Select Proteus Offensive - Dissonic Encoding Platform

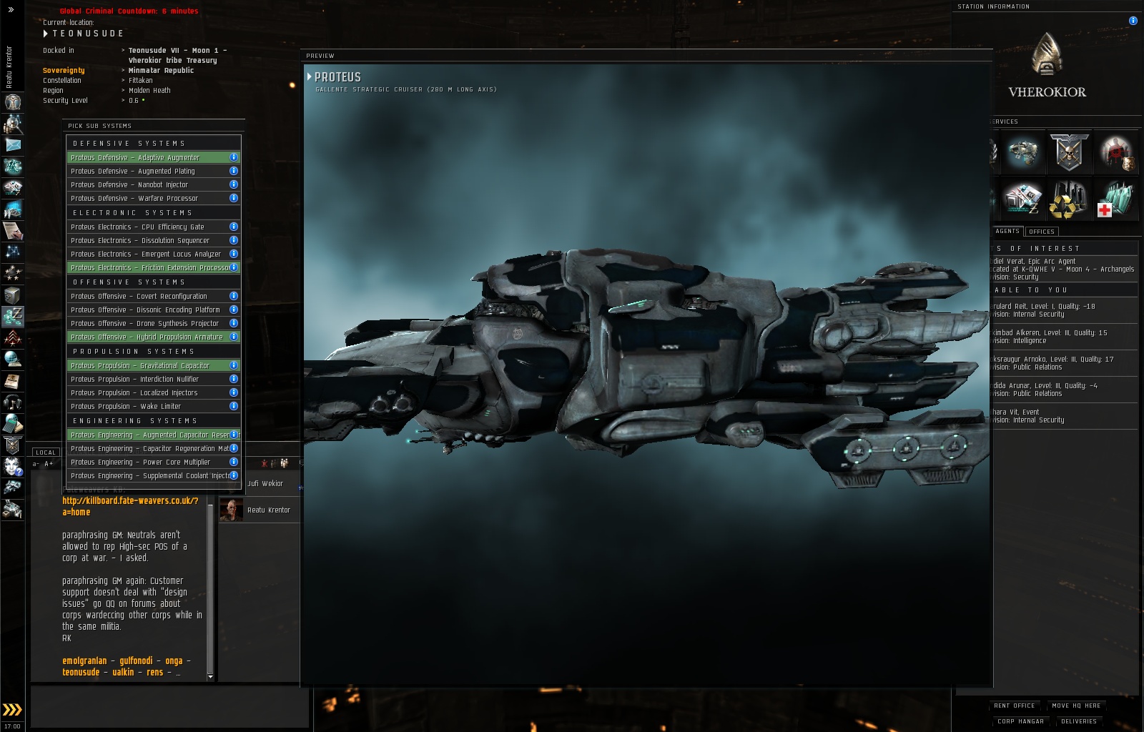(154, 310)
